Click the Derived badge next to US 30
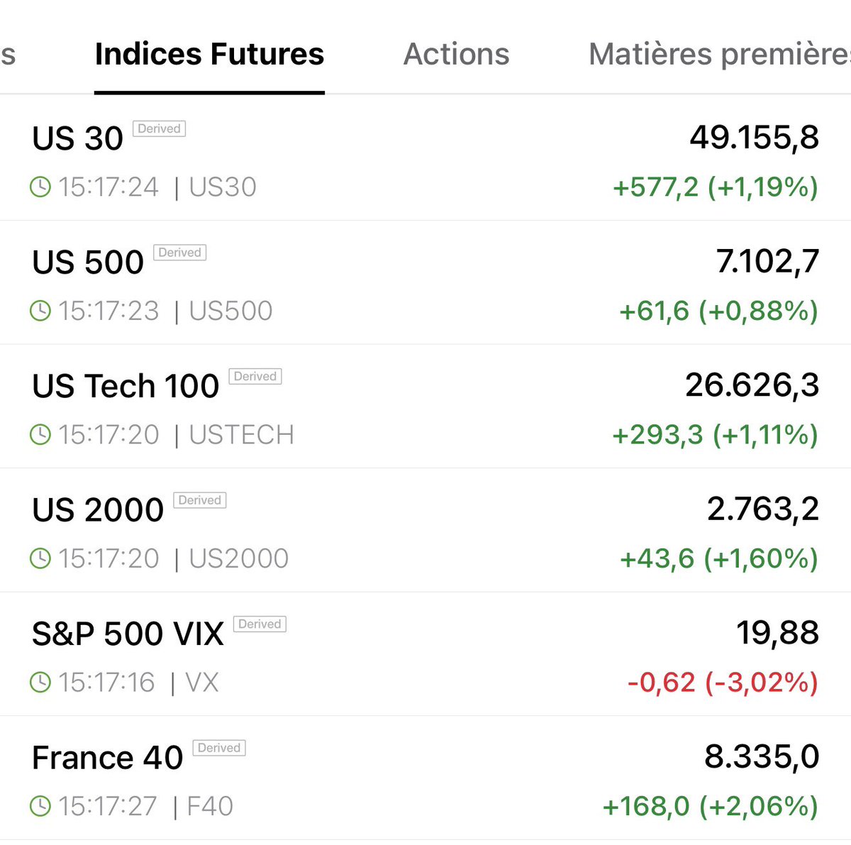The height and width of the screenshot is (845, 851). (x=159, y=129)
